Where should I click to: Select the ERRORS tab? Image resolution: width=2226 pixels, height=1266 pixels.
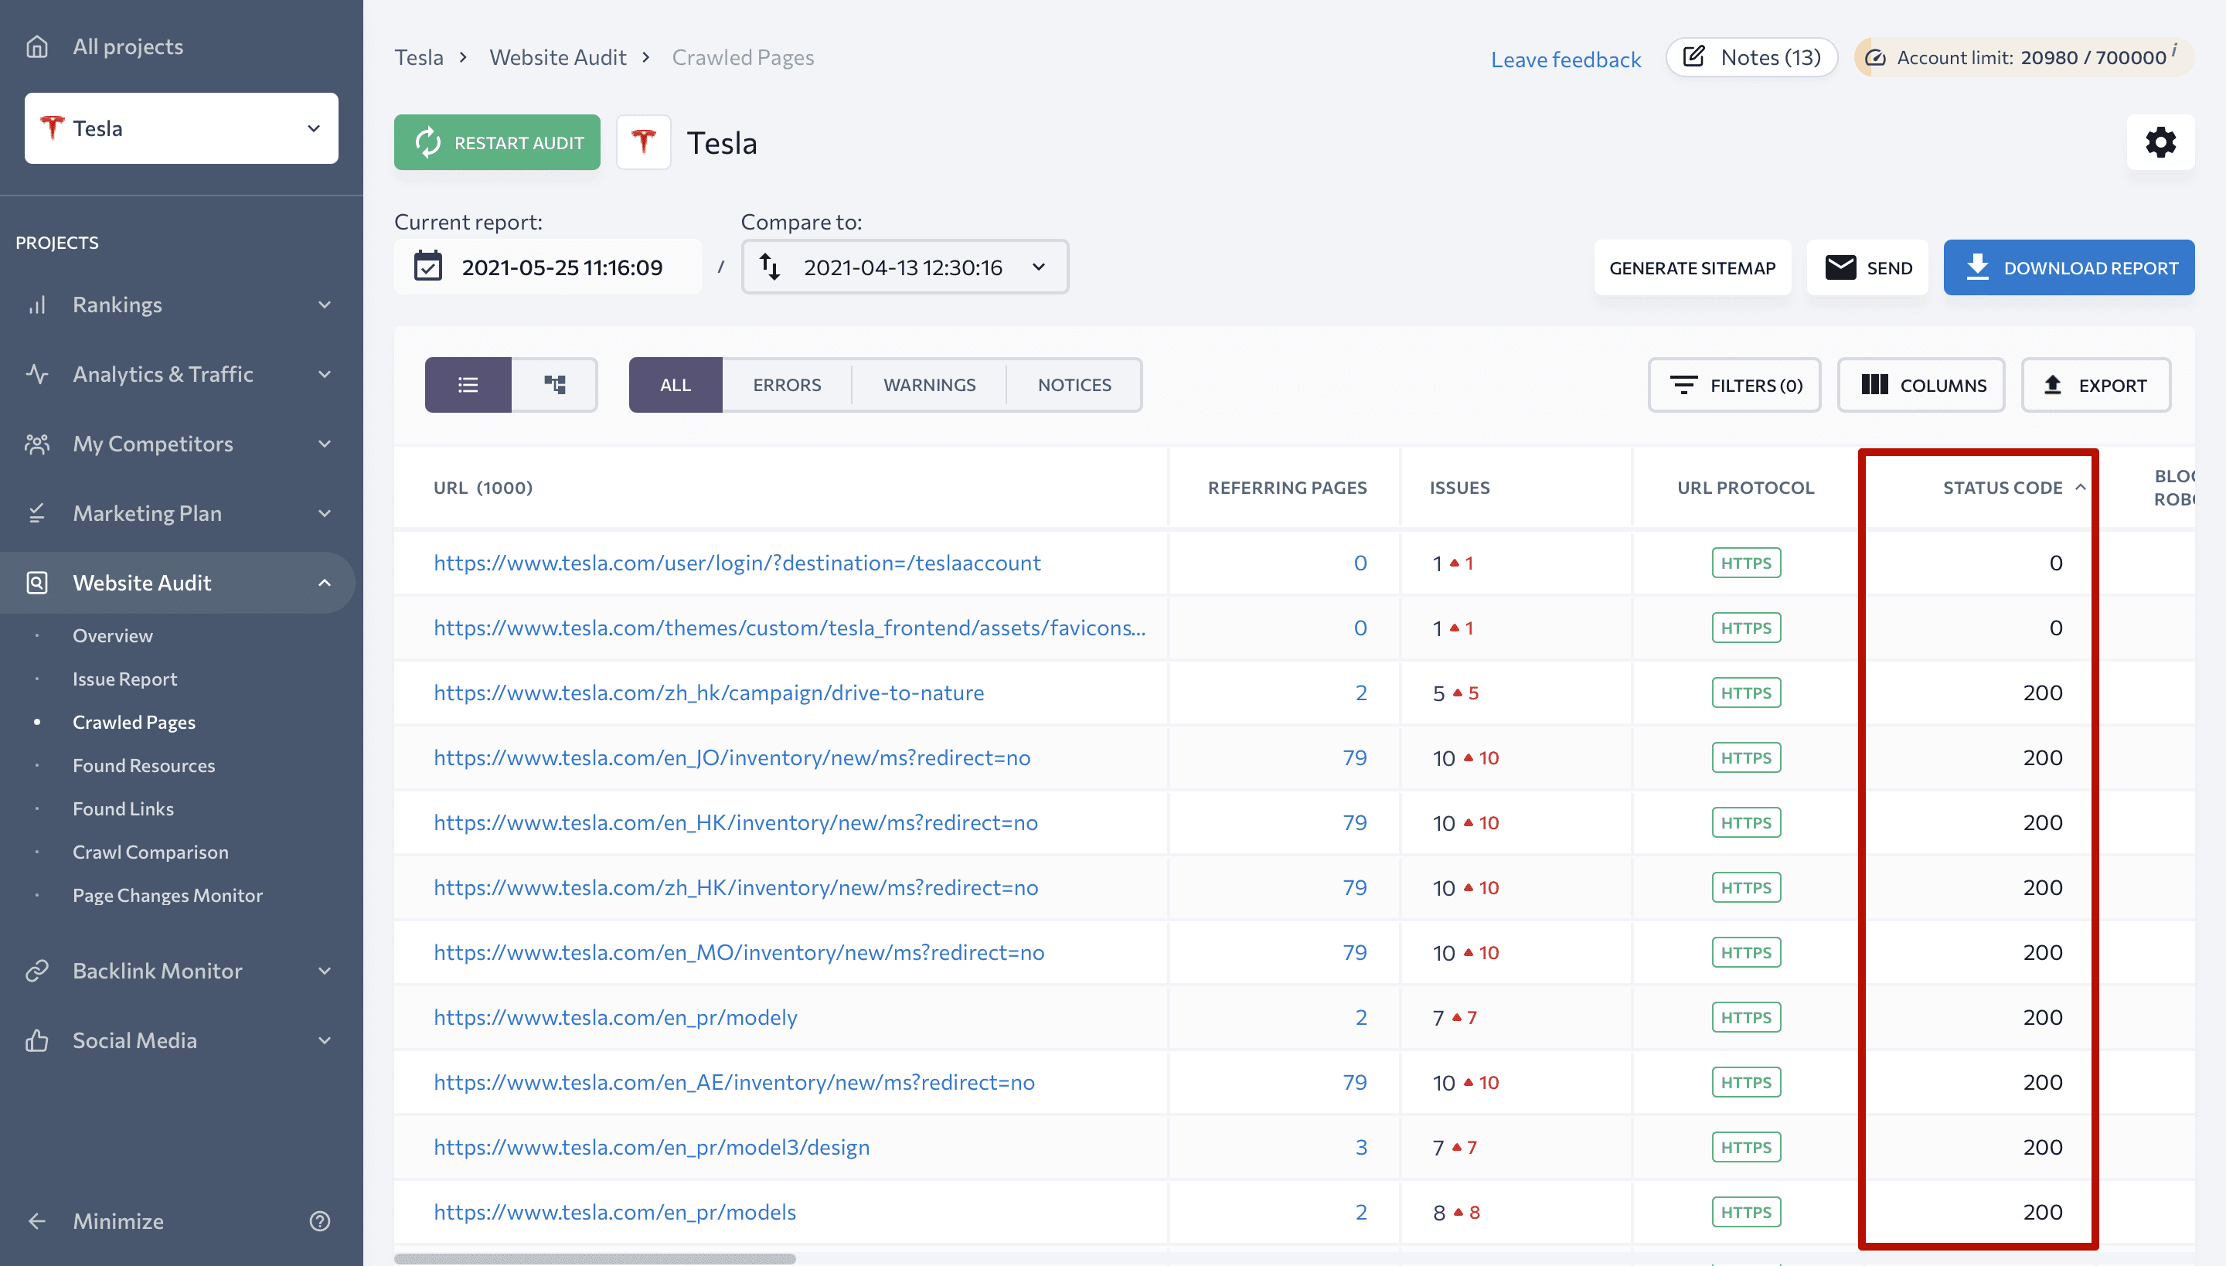click(x=787, y=384)
